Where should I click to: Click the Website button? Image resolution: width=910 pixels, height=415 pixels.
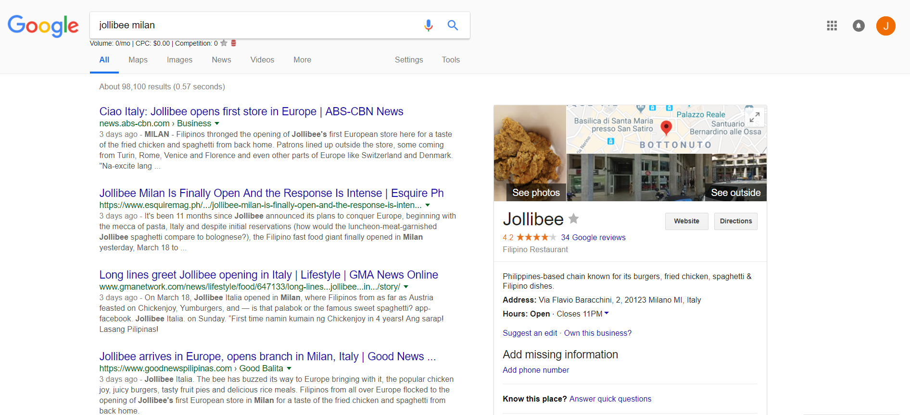coord(686,221)
